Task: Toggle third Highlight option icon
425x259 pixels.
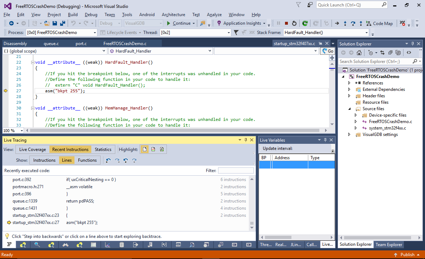Action: tap(162, 149)
